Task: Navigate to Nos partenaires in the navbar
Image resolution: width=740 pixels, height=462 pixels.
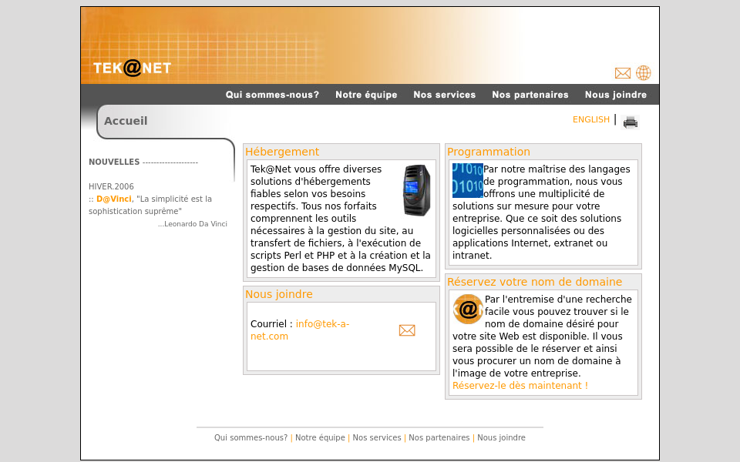Action: [530, 94]
